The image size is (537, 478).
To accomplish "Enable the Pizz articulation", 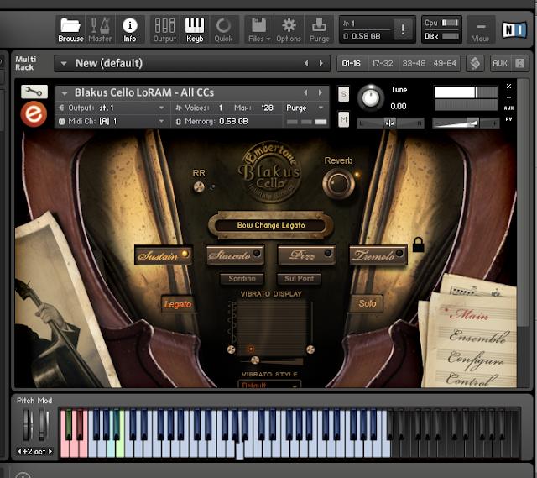I will pyautogui.click(x=306, y=255).
